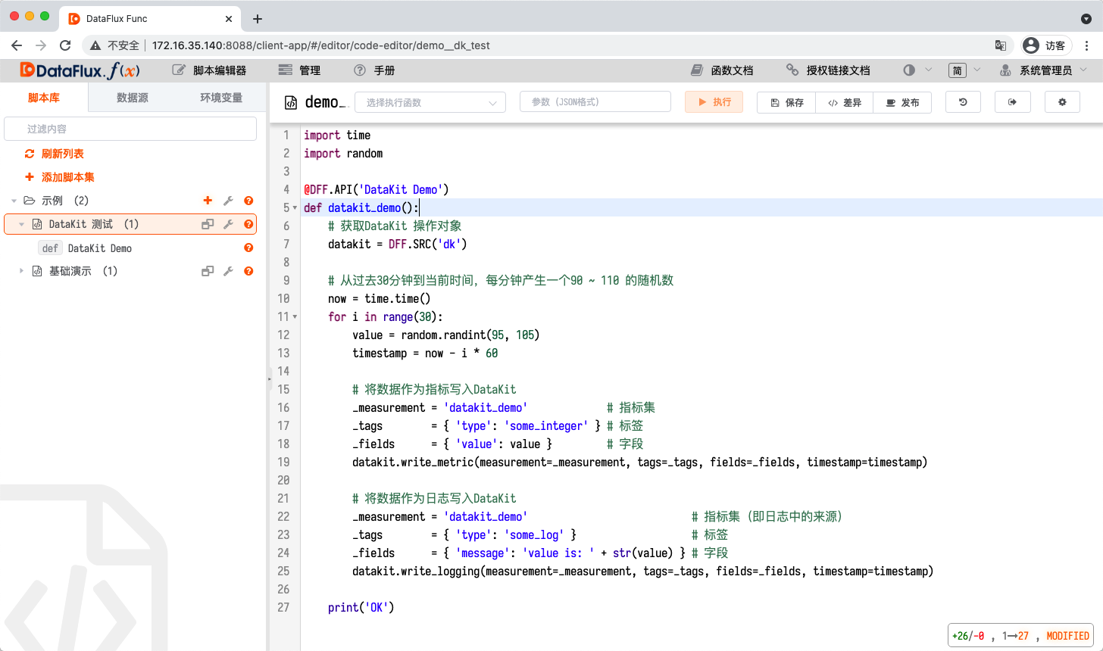Show help info for 基础演示
Viewport: 1103px width, 651px height.
(x=248, y=271)
